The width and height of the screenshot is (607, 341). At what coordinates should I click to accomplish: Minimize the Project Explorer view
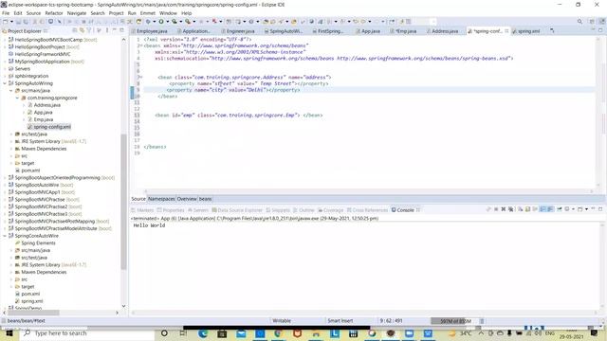pos(115,30)
